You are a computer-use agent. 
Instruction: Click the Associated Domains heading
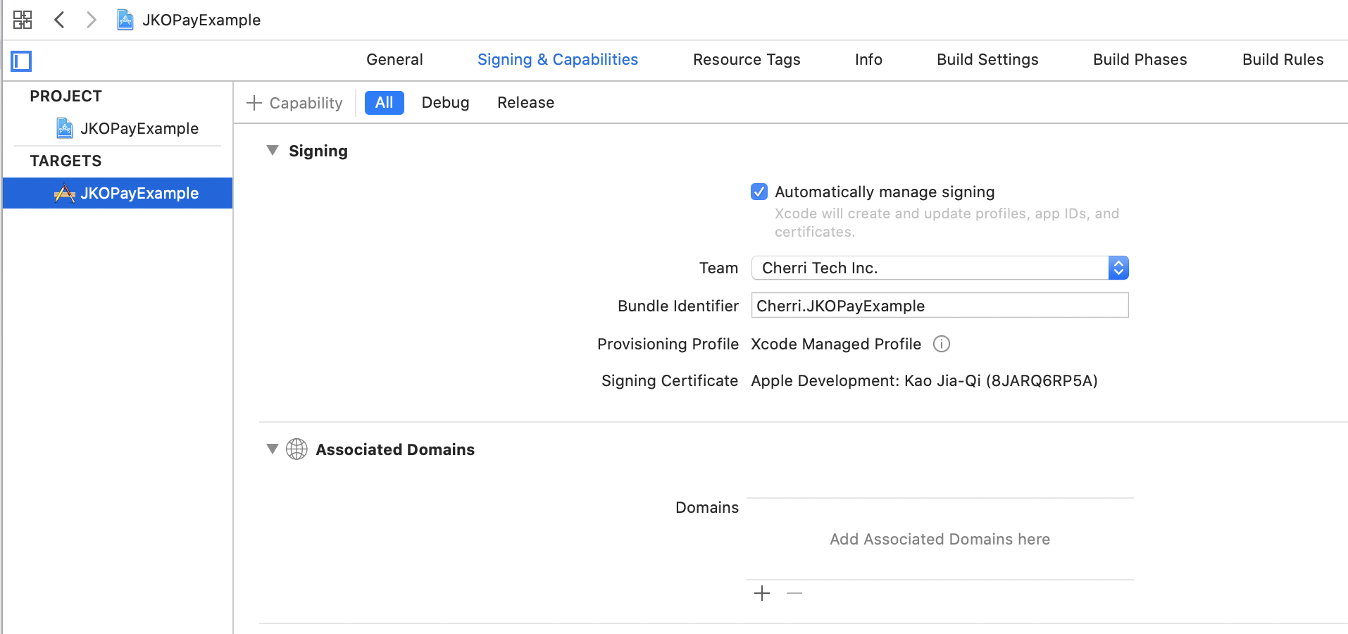[395, 449]
